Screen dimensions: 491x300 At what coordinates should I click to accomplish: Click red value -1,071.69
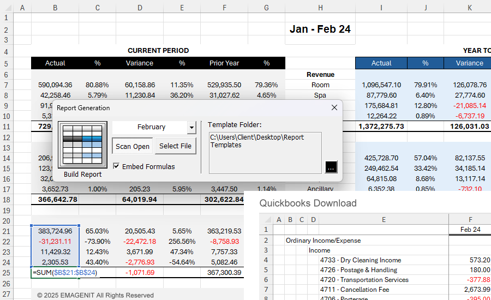pyautogui.click(x=140, y=272)
